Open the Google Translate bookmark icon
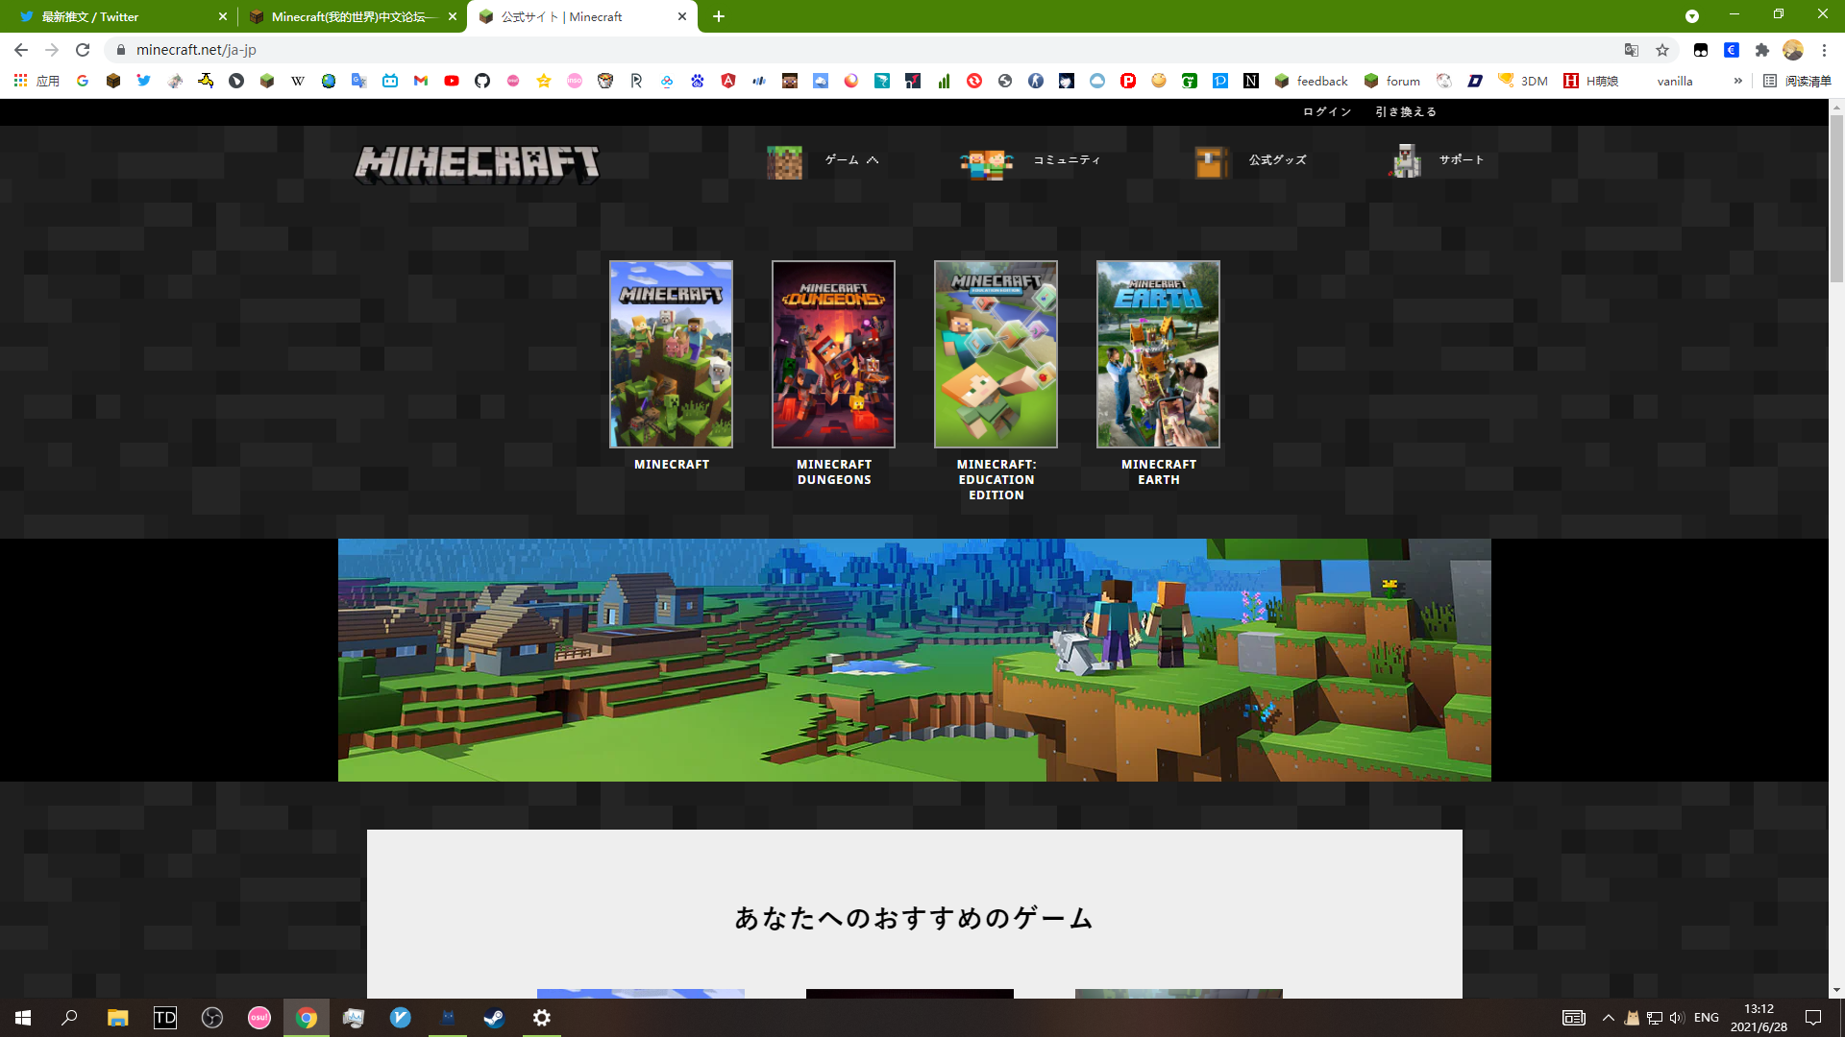The width and height of the screenshot is (1845, 1037). tap(359, 81)
